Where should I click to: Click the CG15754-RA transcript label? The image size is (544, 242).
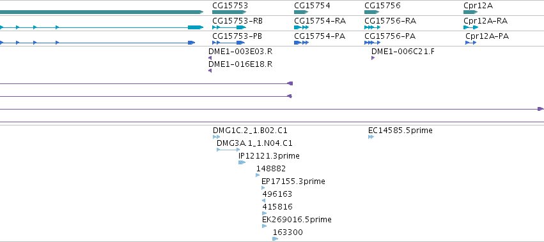coord(320,21)
